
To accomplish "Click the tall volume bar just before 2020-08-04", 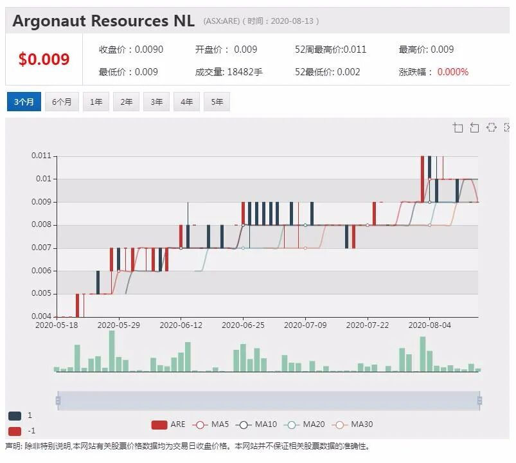I will click(x=423, y=354).
